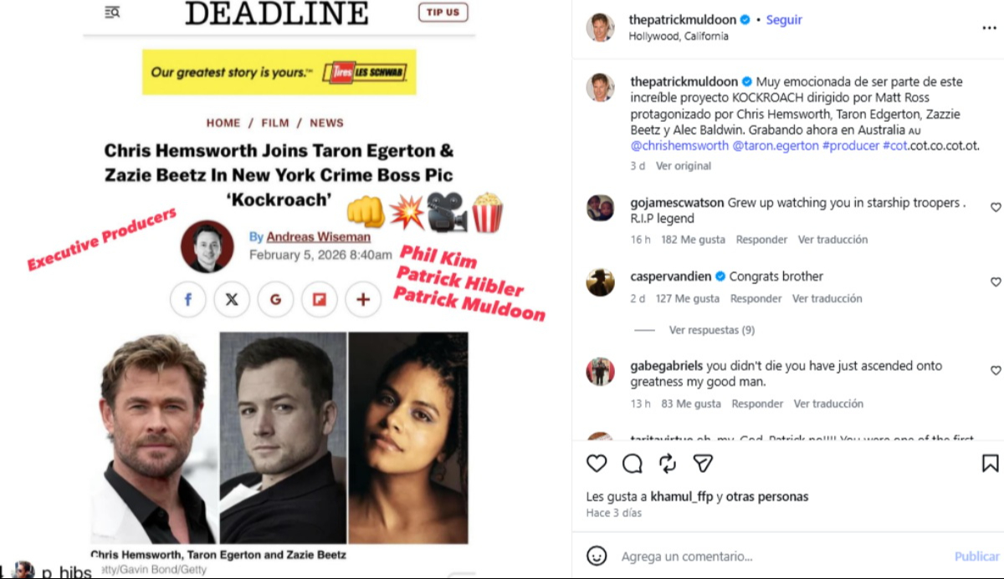This screenshot has width=1004, height=579.
Task: Open the #producer hashtag link
Action: click(851, 145)
